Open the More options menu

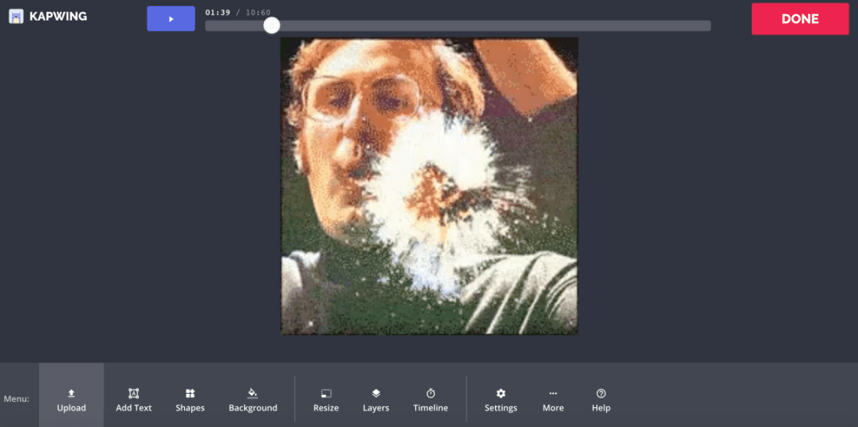click(x=553, y=400)
